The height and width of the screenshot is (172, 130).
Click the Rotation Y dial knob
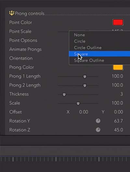(x=98, y=121)
